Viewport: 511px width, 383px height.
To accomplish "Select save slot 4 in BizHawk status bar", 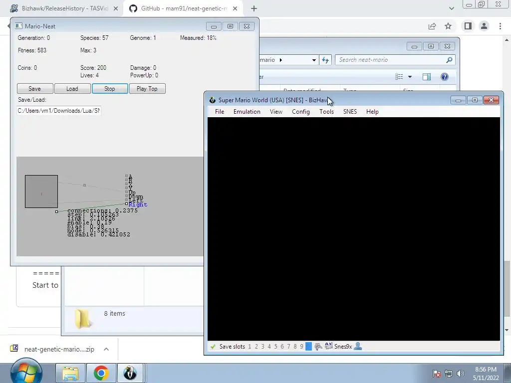I will 269,347.
